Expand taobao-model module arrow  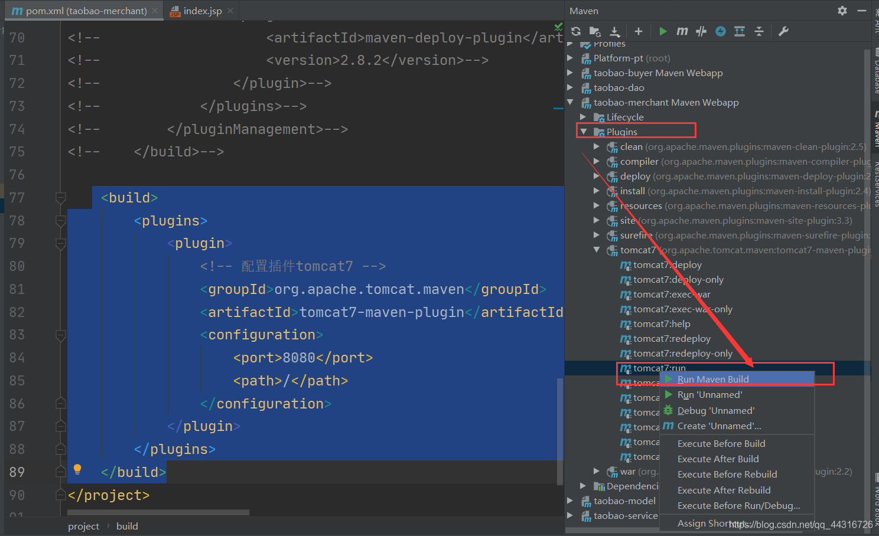(x=570, y=501)
